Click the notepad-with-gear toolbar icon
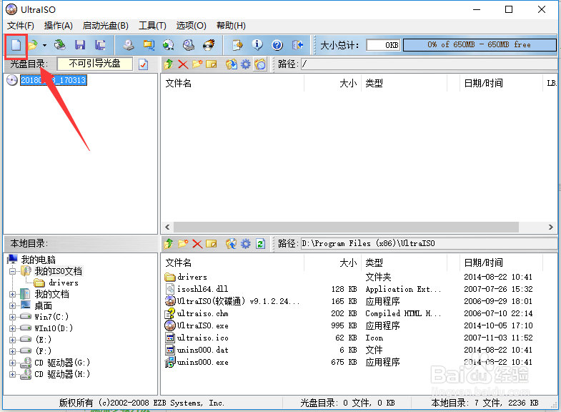 coord(237,45)
